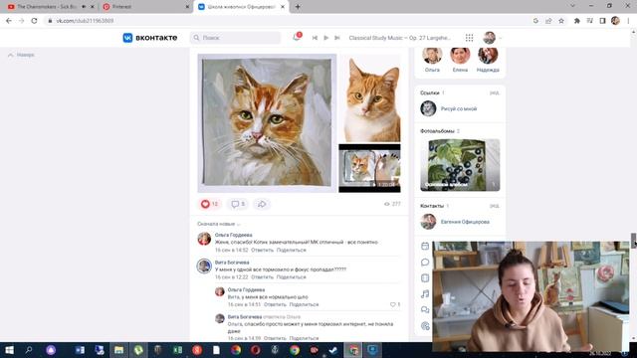Screen dimensions: 637x358
Task: Share the cat painting post
Action: 262,204
